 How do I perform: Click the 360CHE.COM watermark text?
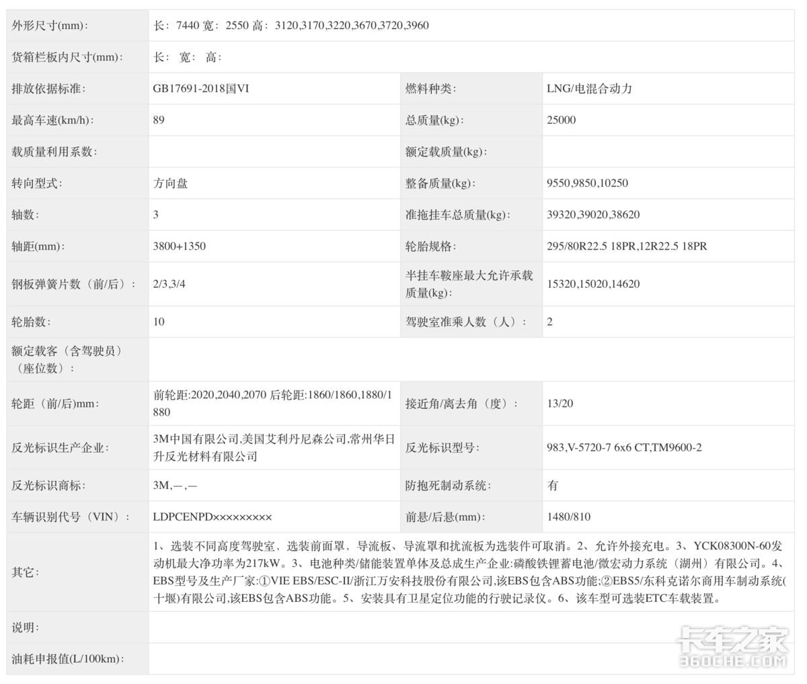[732, 662]
